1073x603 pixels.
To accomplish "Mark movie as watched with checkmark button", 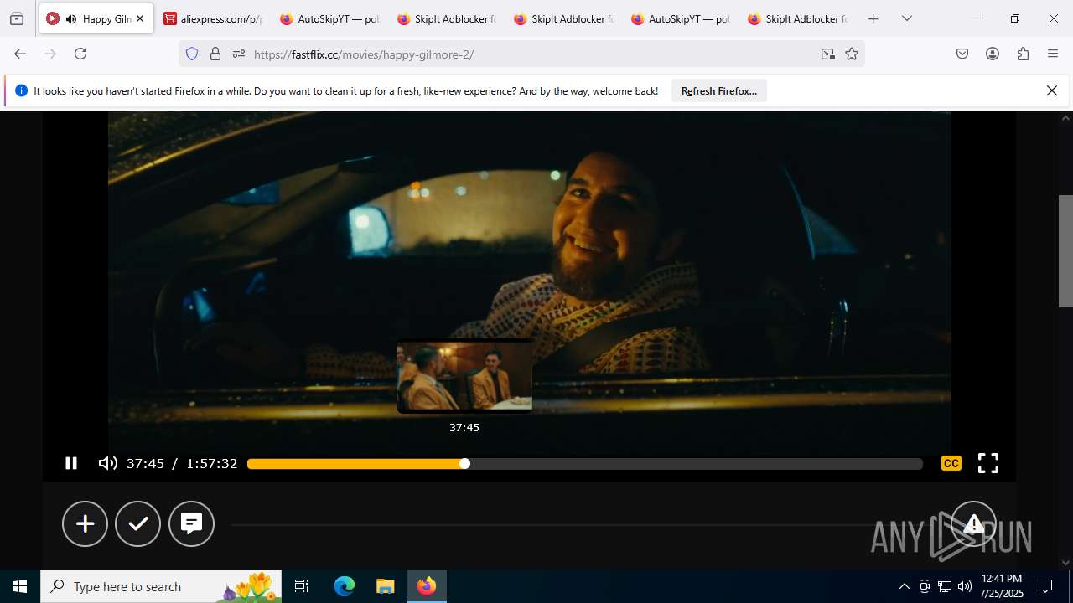I will click(x=137, y=523).
